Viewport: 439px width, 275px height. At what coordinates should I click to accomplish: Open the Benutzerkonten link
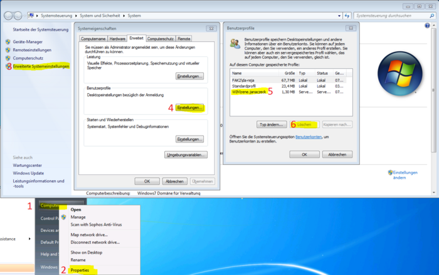(x=309, y=137)
